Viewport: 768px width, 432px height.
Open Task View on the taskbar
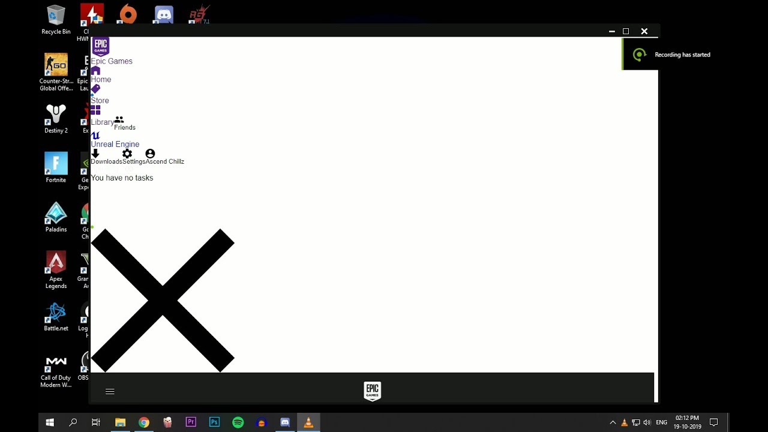coord(96,422)
